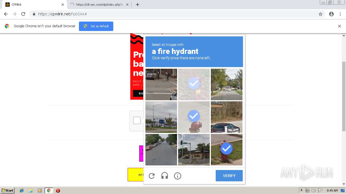Reload the captcha challenge images
The image size is (346, 194).
click(x=152, y=176)
